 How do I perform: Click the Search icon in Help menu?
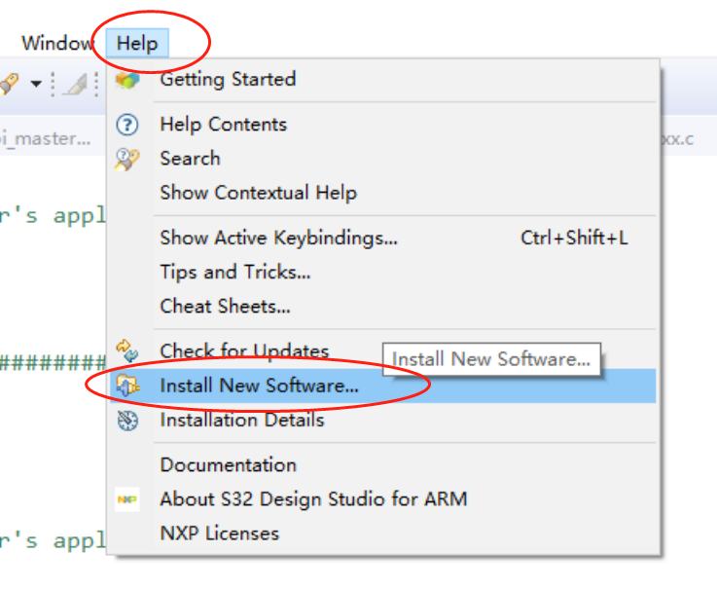tap(126, 160)
